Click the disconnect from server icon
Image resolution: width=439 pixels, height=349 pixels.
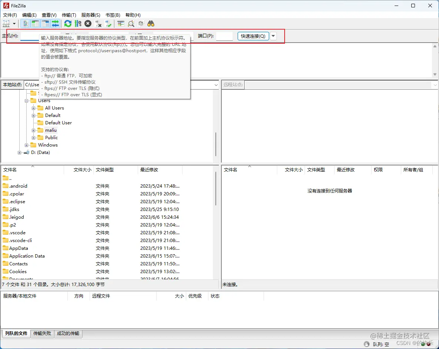[98, 24]
